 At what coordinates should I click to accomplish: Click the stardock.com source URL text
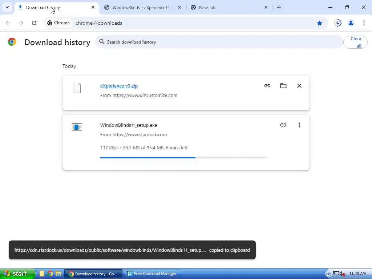[x=139, y=134]
